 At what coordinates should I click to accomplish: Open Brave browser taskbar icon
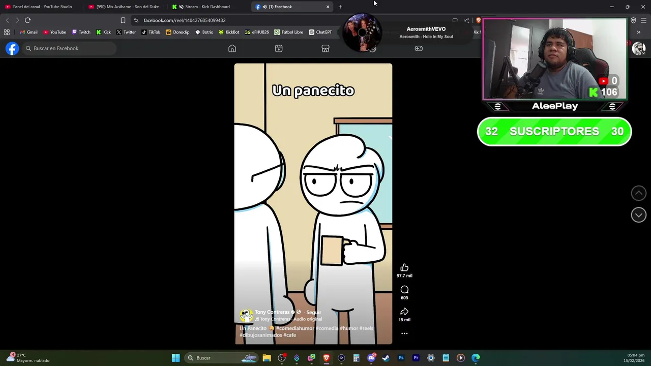[327, 358]
